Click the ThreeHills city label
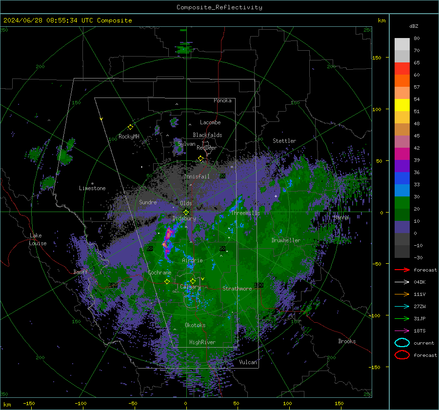 pos(245,213)
